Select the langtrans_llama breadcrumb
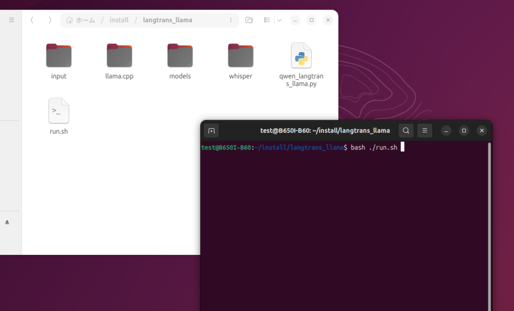The image size is (514, 311). (x=168, y=20)
